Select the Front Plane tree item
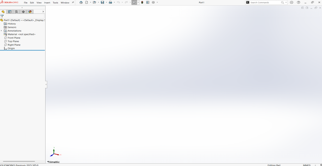The image size is (322, 166). 12,38
